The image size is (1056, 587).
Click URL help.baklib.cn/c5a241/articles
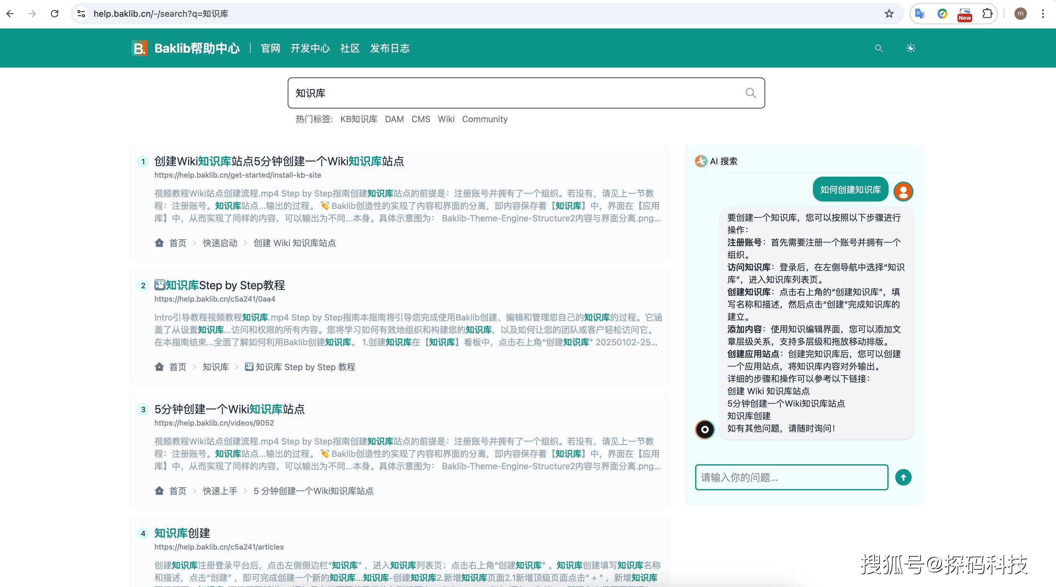[x=219, y=547]
